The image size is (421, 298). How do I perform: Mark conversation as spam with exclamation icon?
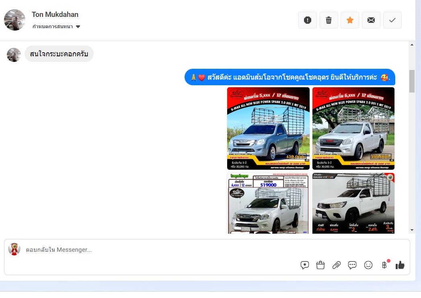[308, 20]
